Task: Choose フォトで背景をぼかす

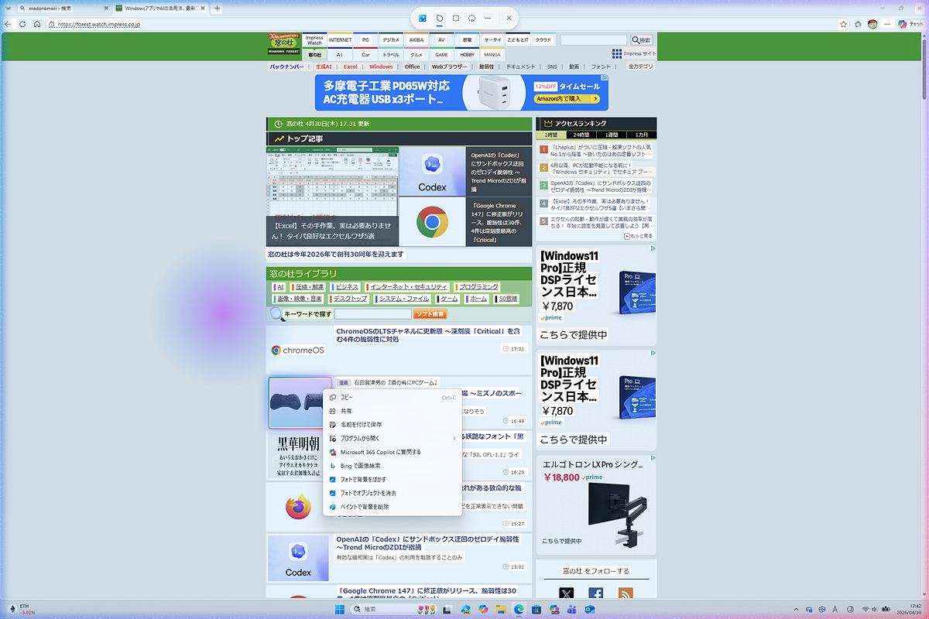Action: 393,479
